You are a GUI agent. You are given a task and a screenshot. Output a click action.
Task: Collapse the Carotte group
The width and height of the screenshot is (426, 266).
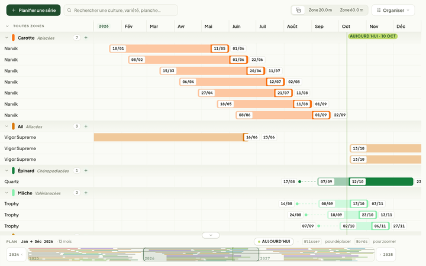point(7,38)
